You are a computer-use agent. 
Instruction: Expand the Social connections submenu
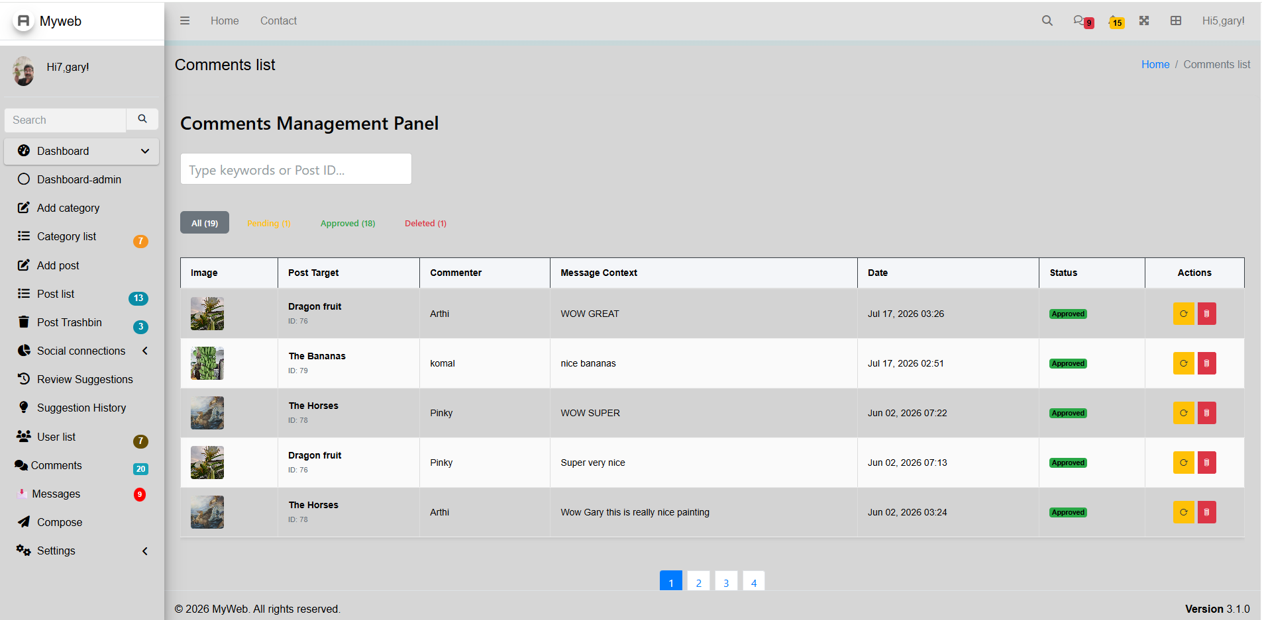pos(145,351)
